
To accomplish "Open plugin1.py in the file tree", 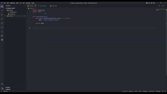I will click(12, 14).
